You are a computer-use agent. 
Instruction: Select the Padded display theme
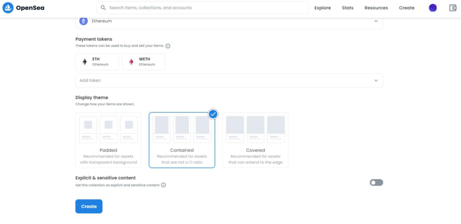108,140
